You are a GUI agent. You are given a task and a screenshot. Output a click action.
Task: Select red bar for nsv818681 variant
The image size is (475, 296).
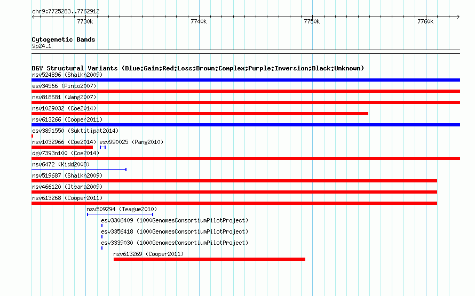pyautogui.click(x=246, y=102)
